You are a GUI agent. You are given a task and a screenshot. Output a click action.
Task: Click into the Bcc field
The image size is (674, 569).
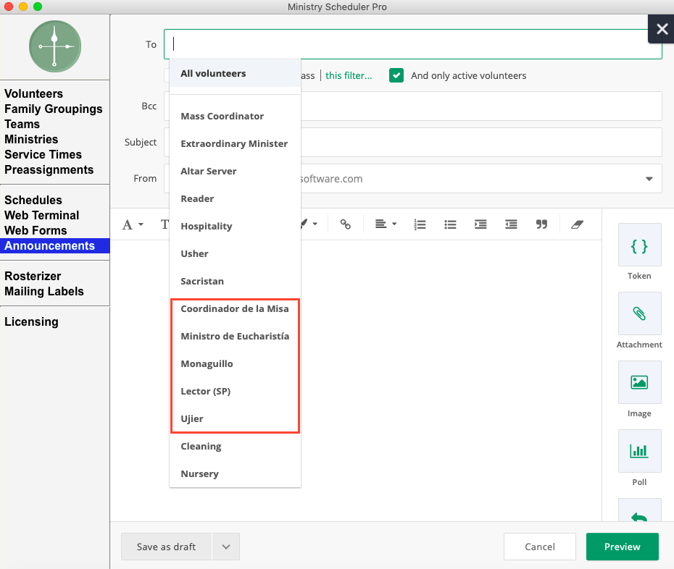click(478, 106)
